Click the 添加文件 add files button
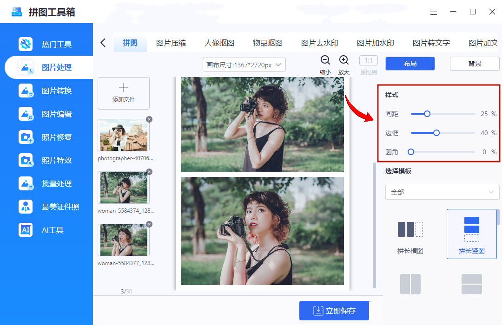Viewport: 502px width, 325px height. point(123,93)
